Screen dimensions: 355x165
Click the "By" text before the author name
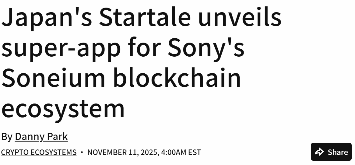pos(7,137)
